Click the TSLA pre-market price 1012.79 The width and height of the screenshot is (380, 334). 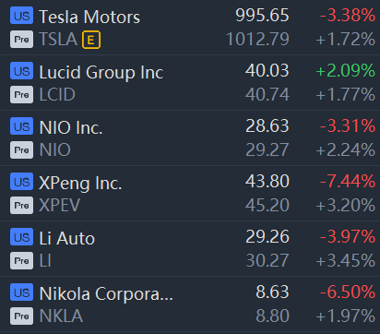[x=257, y=40]
